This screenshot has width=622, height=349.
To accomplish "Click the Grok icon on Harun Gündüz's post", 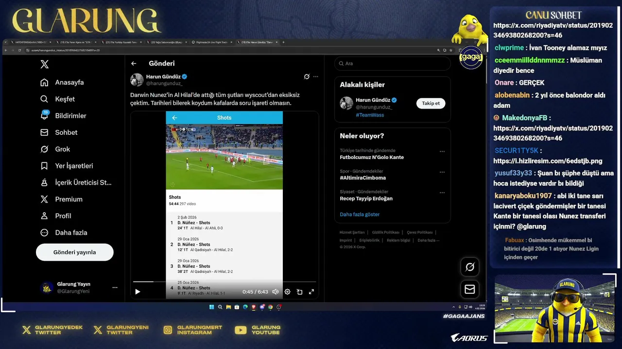I will [307, 77].
